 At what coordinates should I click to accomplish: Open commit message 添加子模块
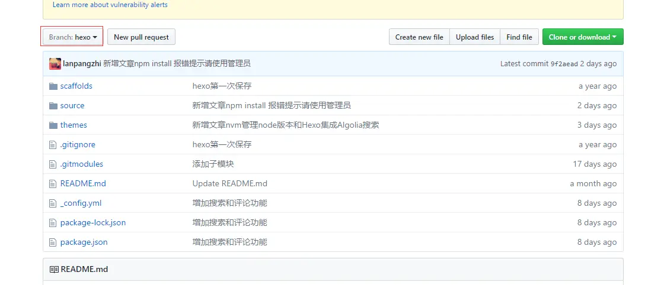pyautogui.click(x=213, y=164)
